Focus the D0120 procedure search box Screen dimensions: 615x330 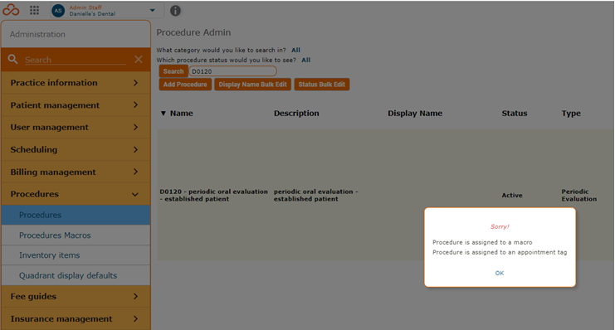[x=232, y=71]
